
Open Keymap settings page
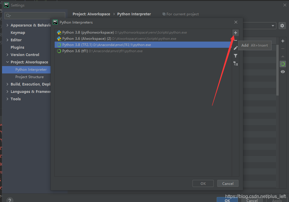click(18, 33)
